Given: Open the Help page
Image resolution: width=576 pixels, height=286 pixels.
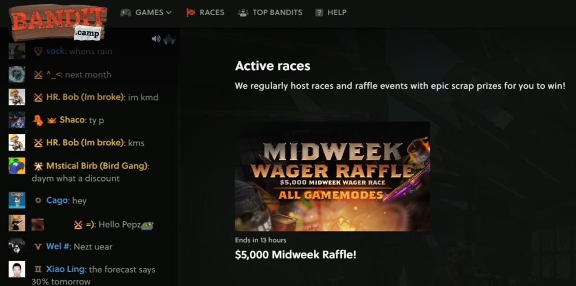Looking at the screenshot, I should coord(331,12).
